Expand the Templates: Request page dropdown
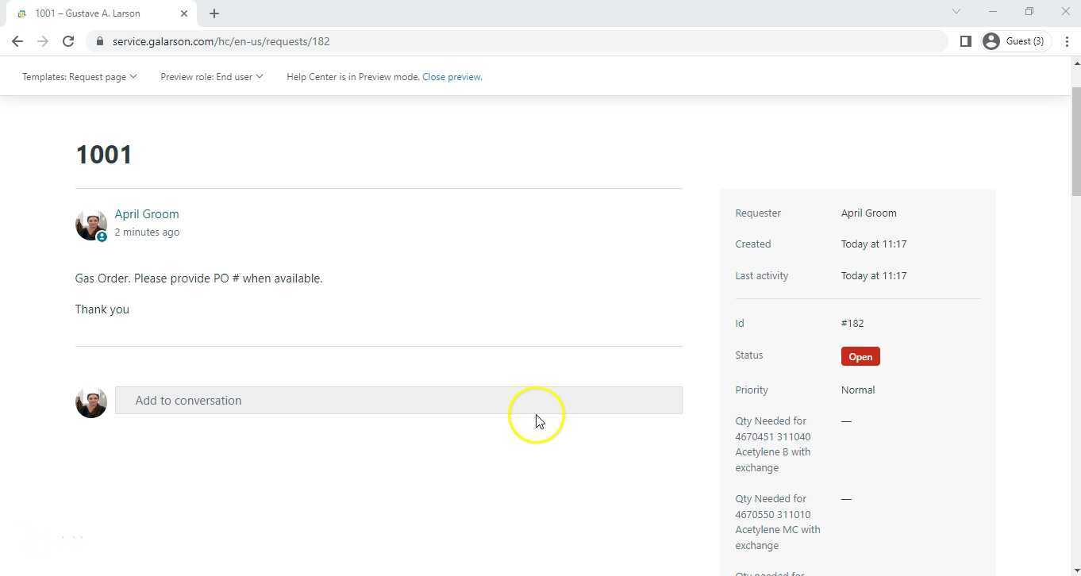This screenshot has height=576, width=1081. coord(79,77)
